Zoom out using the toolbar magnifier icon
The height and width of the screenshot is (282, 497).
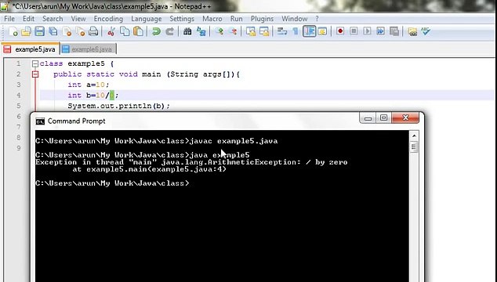(x=233, y=31)
